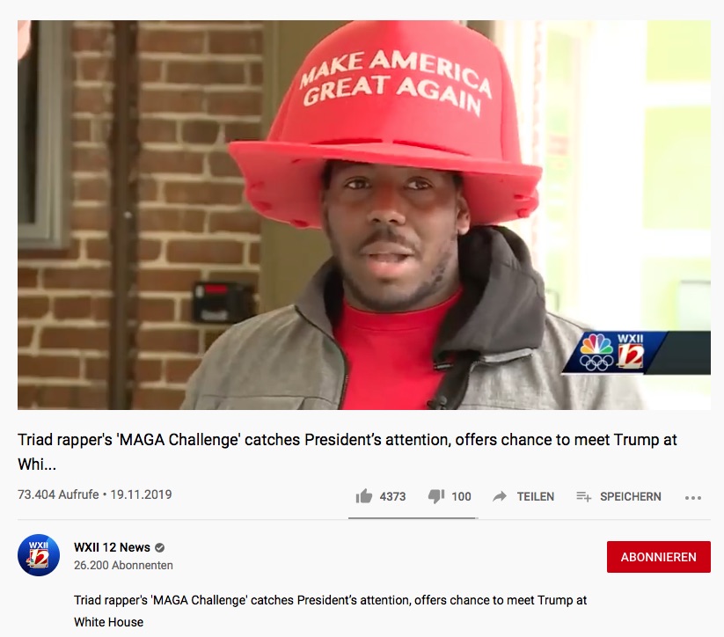Open the WXII 12 News channel name link
This screenshot has height=637, width=724.
point(112,547)
